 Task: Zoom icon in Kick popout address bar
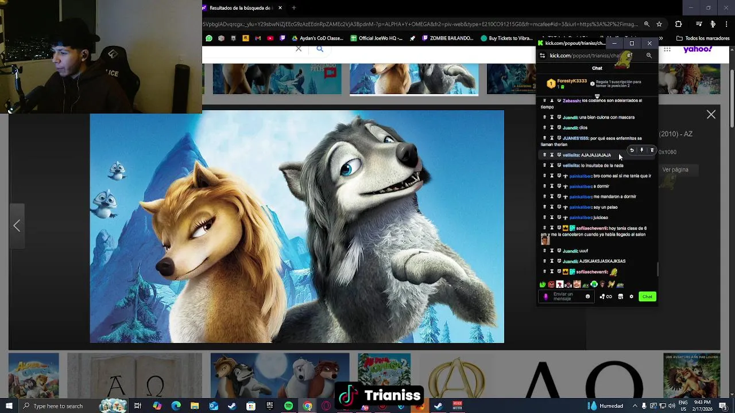tap(649, 56)
